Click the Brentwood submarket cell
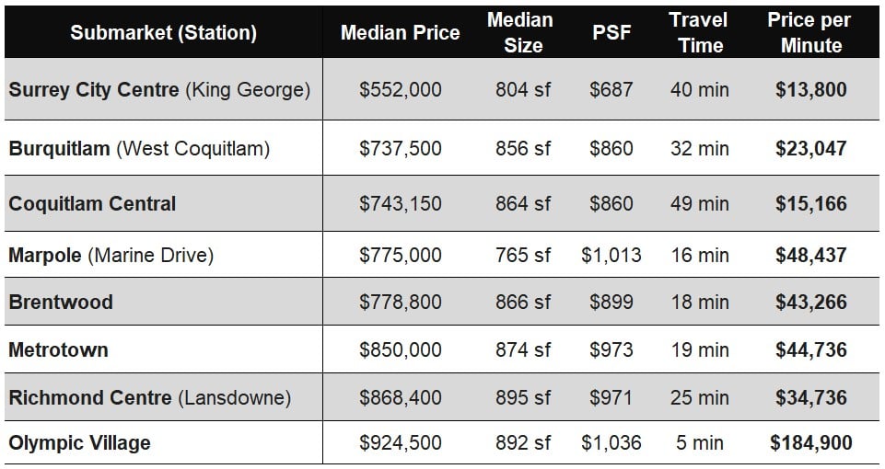The height and width of the screenshot is (469, 885). (x=61, y=303)
